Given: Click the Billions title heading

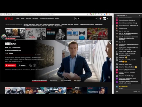Looking at the screenshot, I should (x=11, y=44).
